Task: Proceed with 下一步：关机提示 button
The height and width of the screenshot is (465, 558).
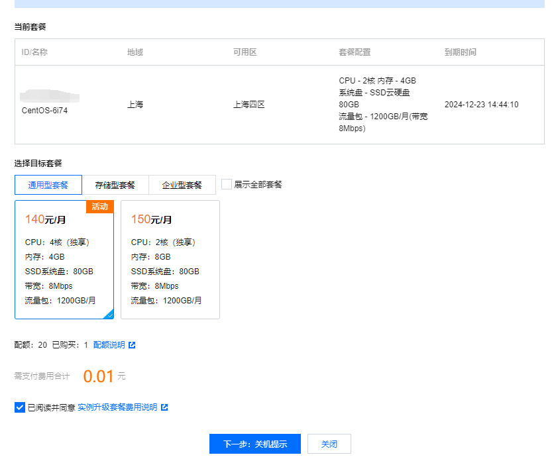Action: tap(255, 444)
